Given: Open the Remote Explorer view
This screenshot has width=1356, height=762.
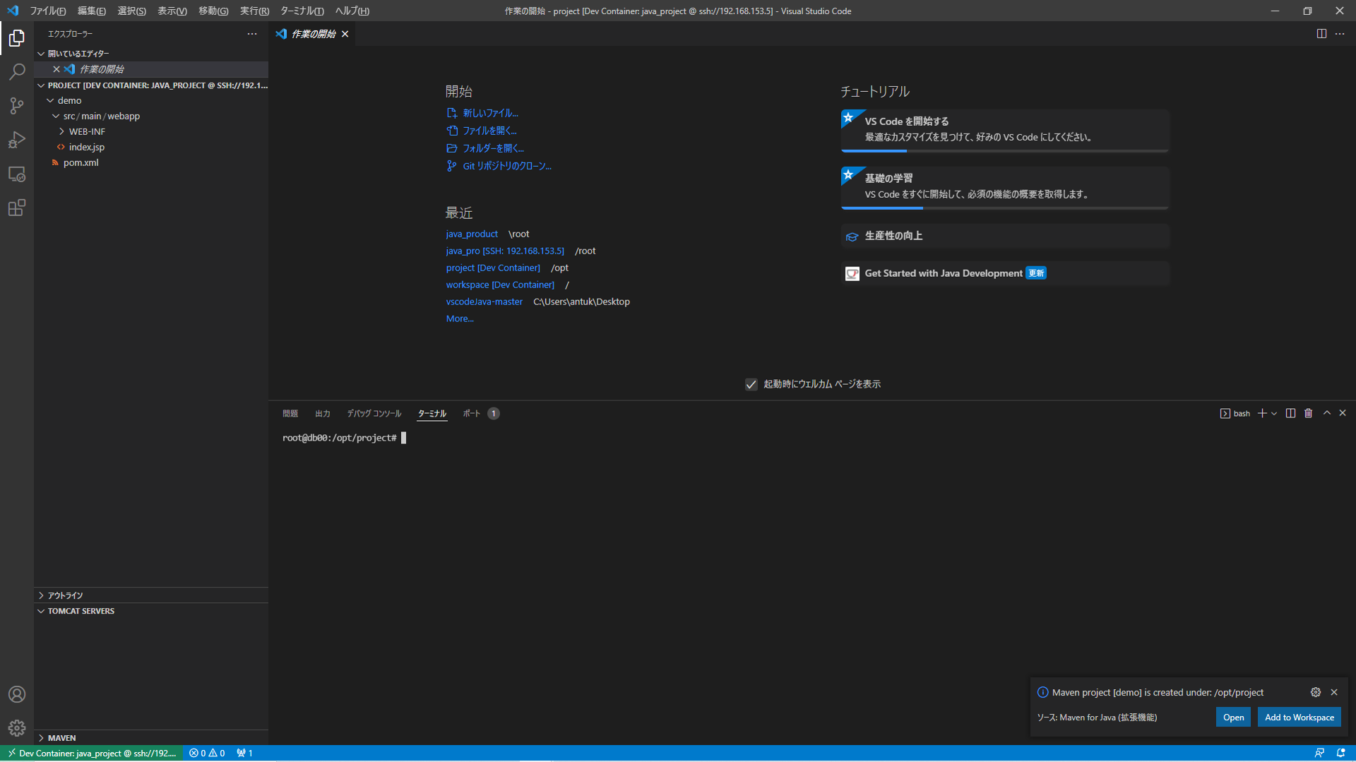Looking at the screenshot, I should pos(16,174).
